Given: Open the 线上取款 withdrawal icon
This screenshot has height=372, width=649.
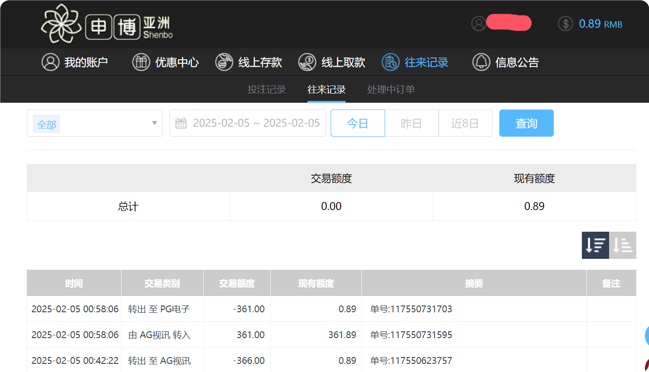Looking at the screenshot, I should pos(307,62).
